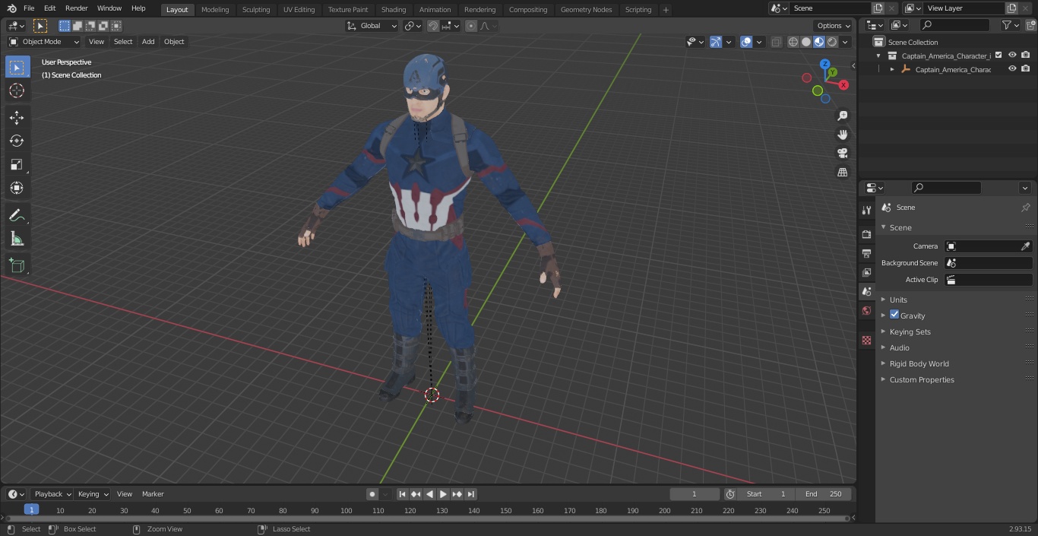Switch to the UV Editing workspace tab
This screenshot has width=1038, height=536.
point(299,10)
